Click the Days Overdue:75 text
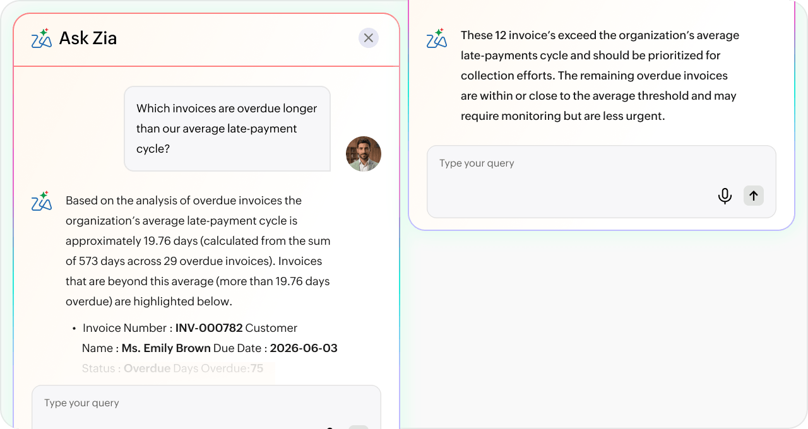The height and width of the screenshot is (429, 808). point(218,368)
